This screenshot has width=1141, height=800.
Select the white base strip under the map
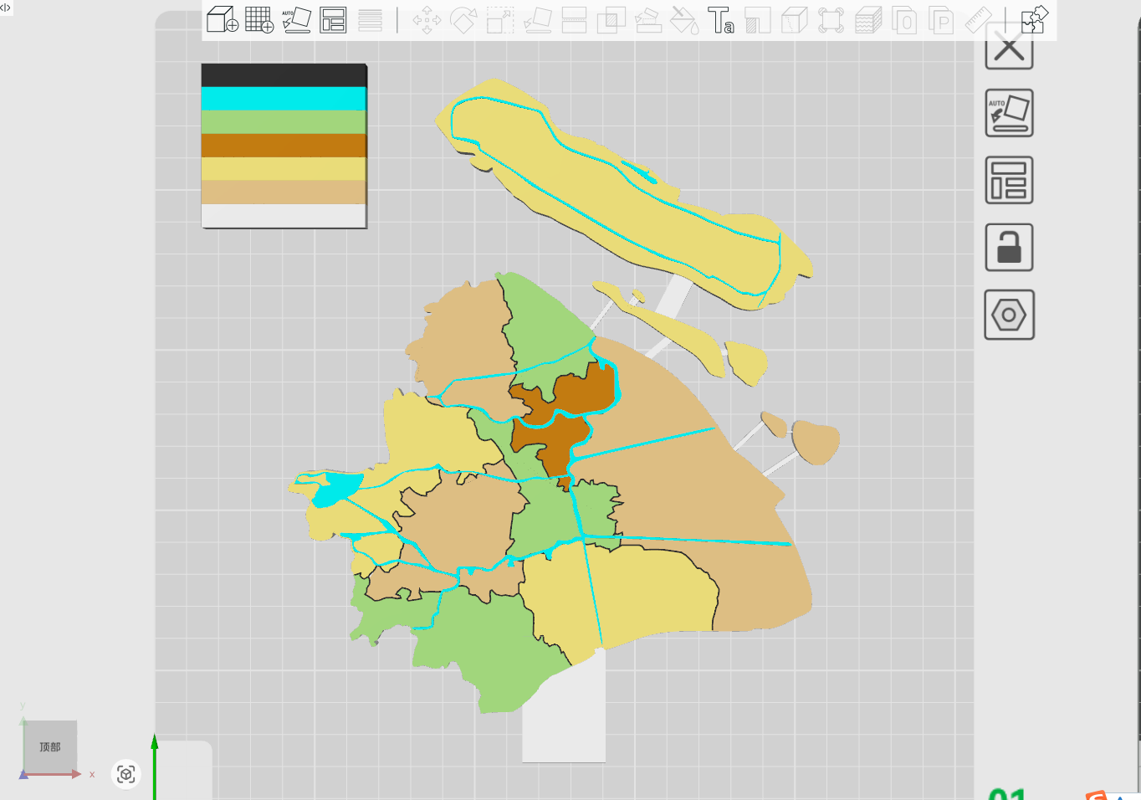coord(564,711)
